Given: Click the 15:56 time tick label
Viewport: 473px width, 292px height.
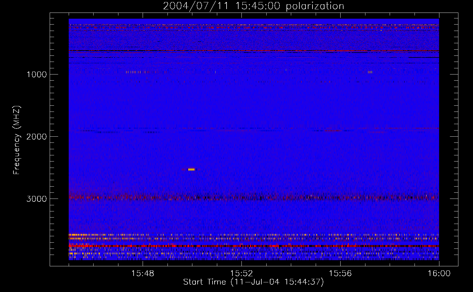Looking at the screenshot, I should click(x=340, y=274).
